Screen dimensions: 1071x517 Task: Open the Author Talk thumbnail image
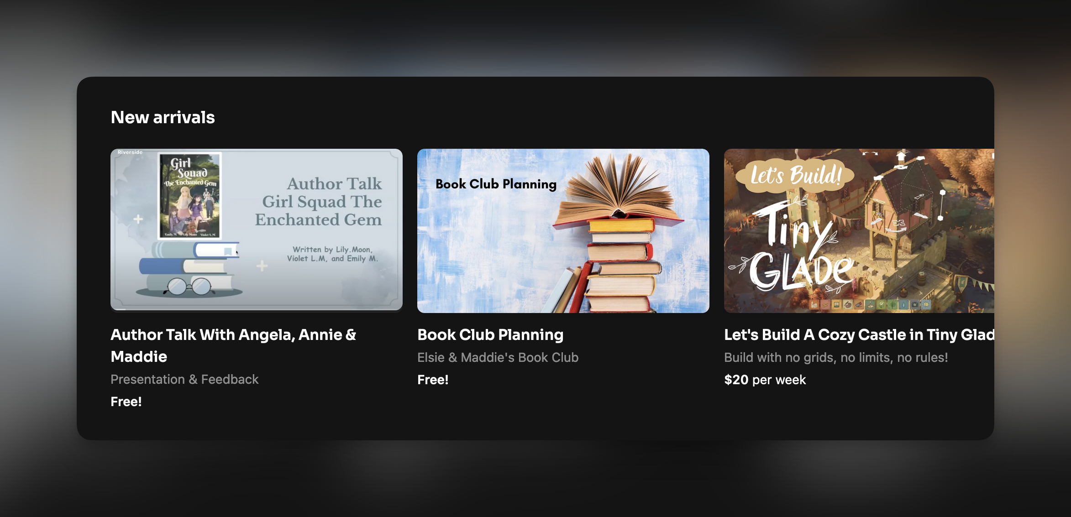(257, 230)
